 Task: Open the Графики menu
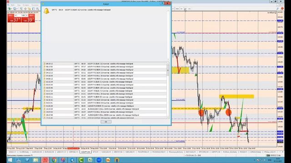[35, 5]
